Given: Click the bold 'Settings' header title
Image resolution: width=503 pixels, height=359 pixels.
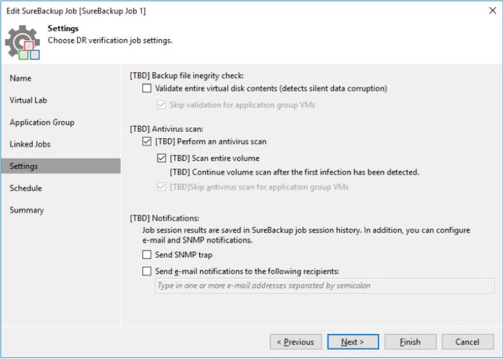Looking at the screenshot, I should point(63,28).
